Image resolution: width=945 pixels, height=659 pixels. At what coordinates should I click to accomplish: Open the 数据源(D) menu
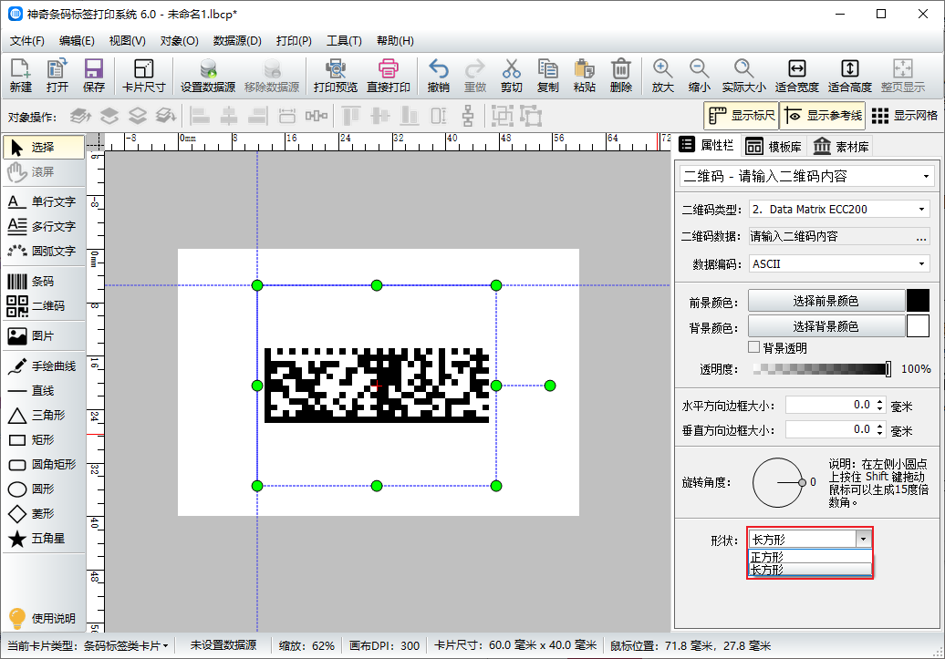tap(237, 41)
